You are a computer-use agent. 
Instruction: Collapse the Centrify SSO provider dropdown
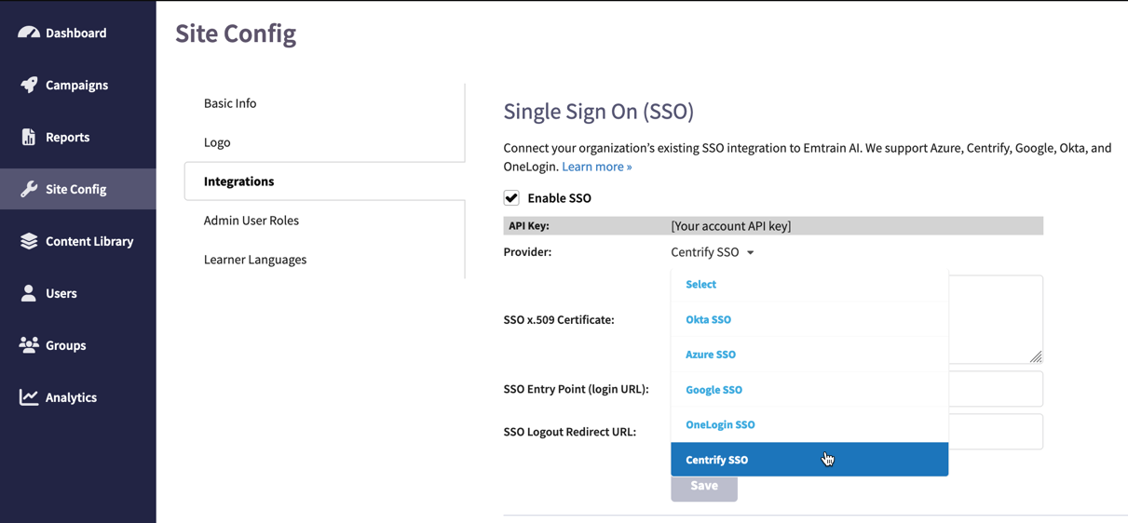point(713,252)
